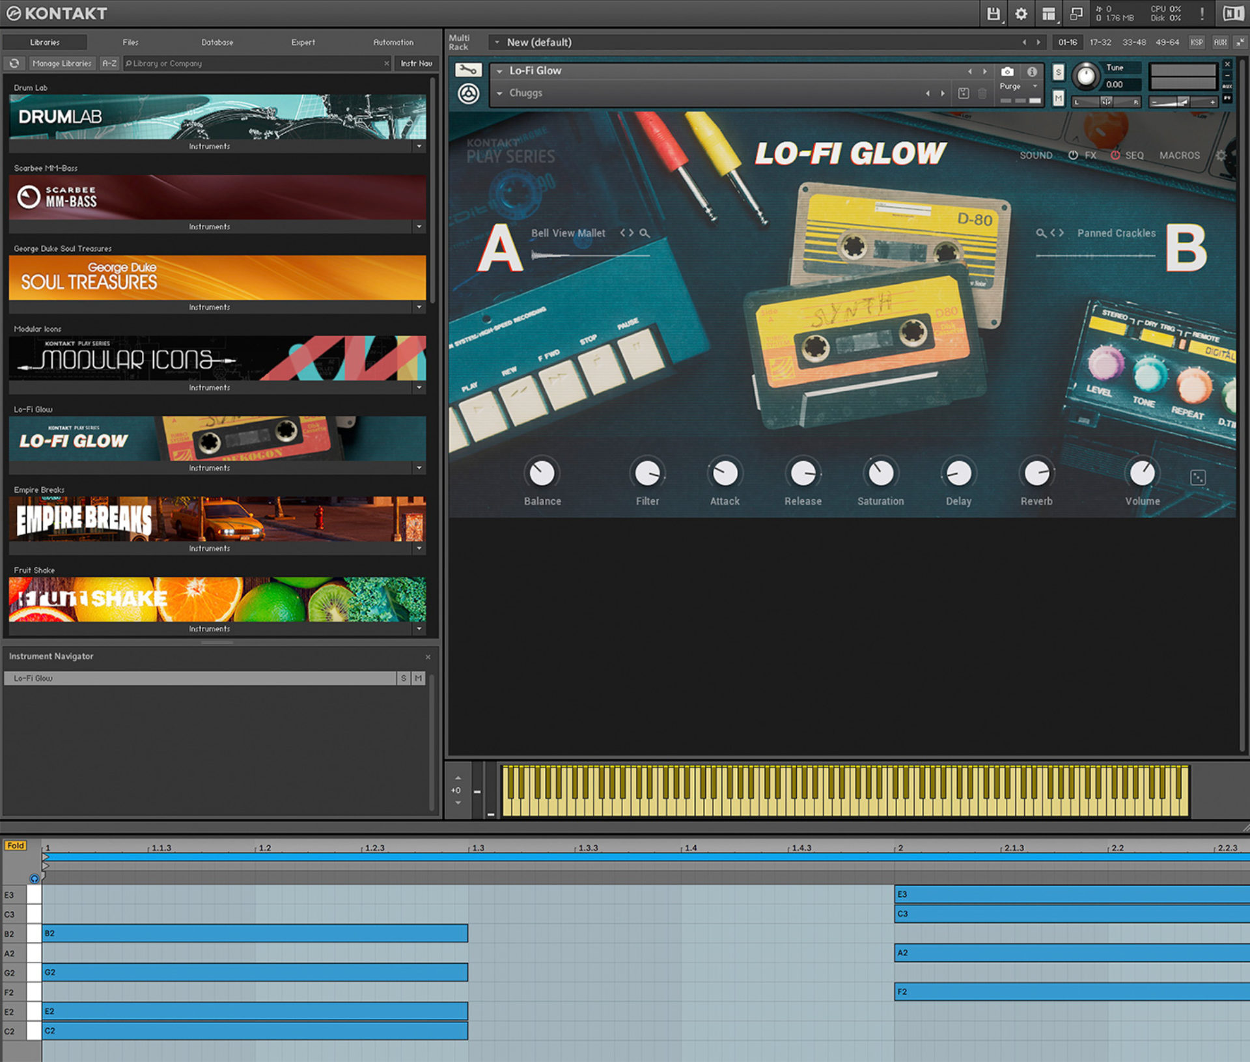Open instrument info via the 'i' icon
The height and width of the screenshot is (1062, 1250).
1031,72
